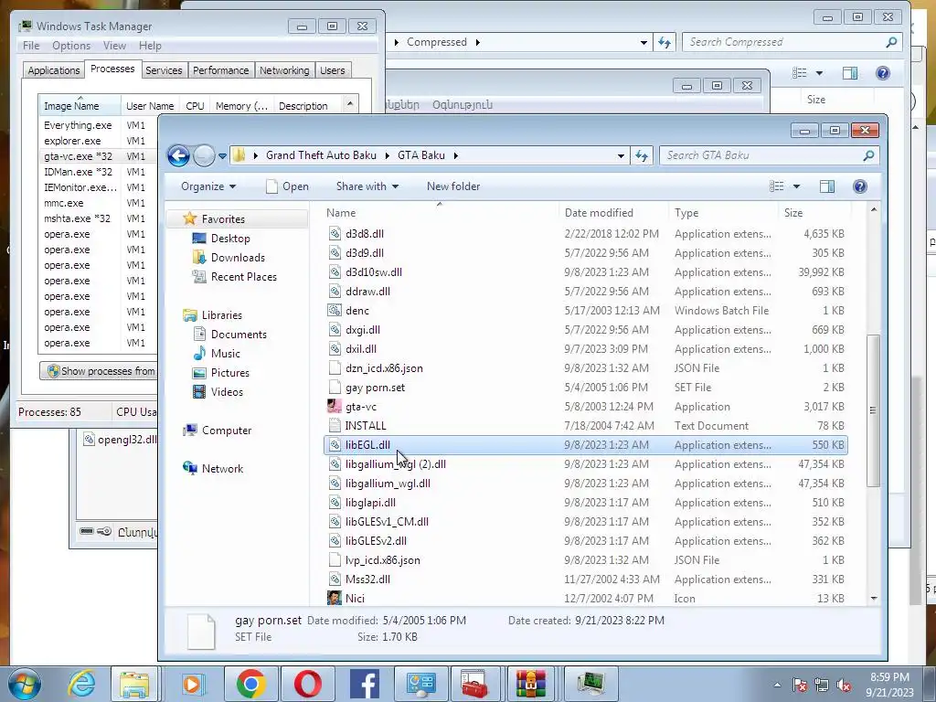
Task: Click the search magnifier in Search GTA Baku box
Action: pyautogui.click(x=868, y=155)
